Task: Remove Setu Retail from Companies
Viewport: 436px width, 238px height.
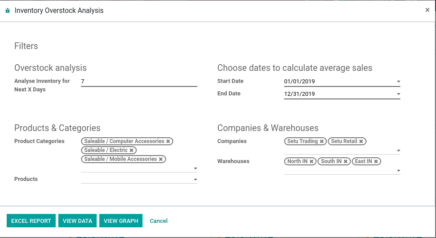Action: pyautogui.click(x=361, y=141)
